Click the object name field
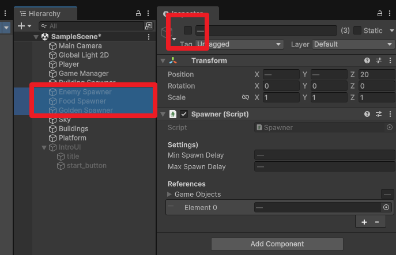 (266, 31)
